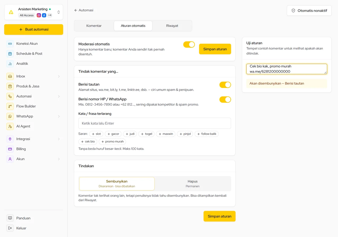The width and height of the screenshot is (338, 237).
Task: Expand the WhatsApp submenu chevron
Action: tap(59, 116)
